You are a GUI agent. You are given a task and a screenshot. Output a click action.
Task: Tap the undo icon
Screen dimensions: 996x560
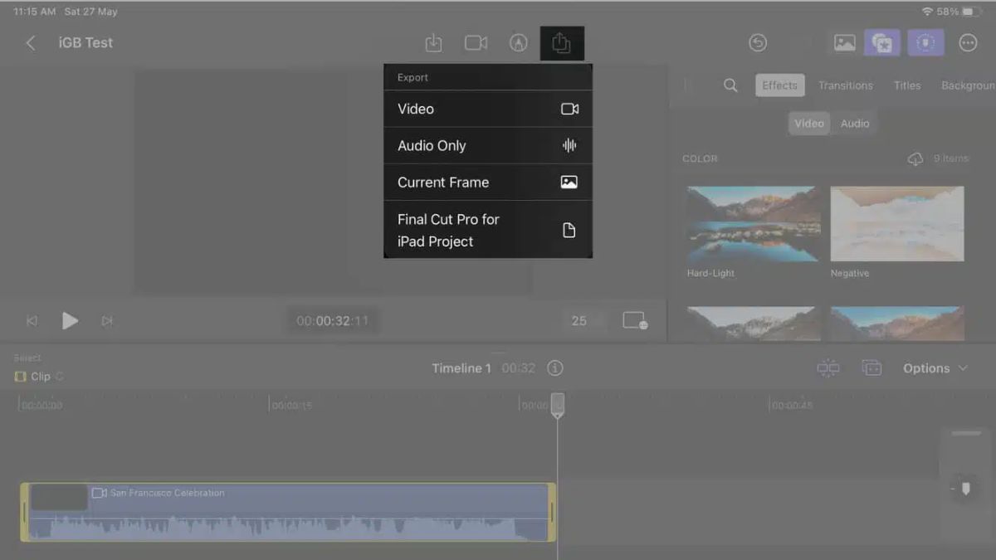click(757, 43)
